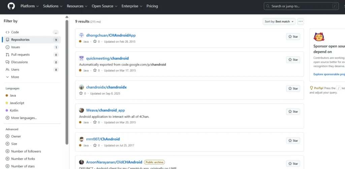Filter results by Pull requests

click(x=32, y=55)
